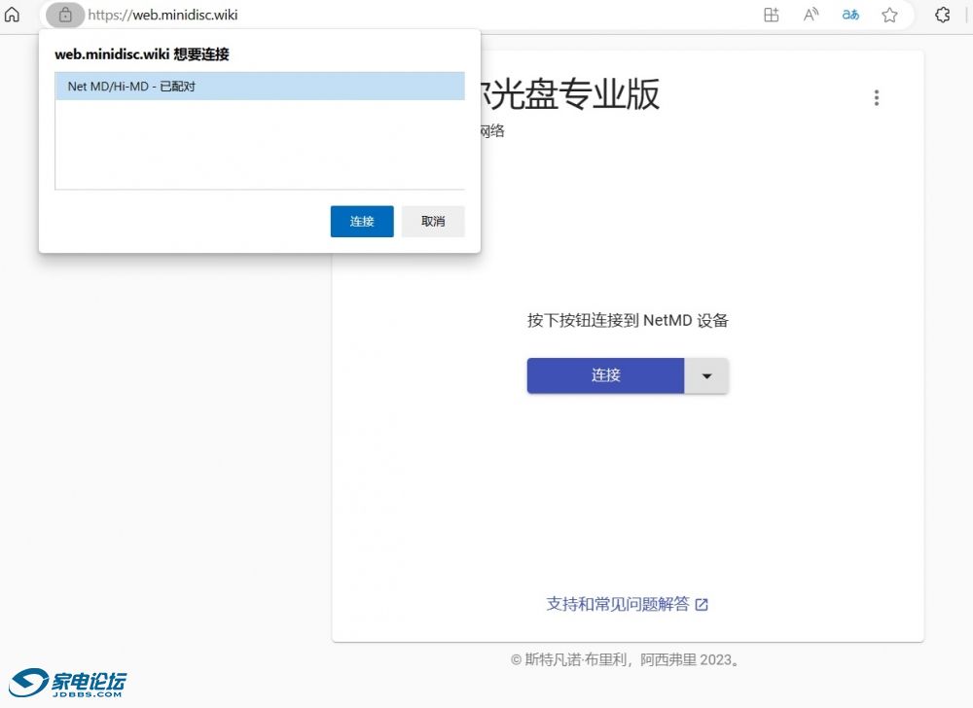Open the read aloud icon
Viewport: 973px width, 708px height.
pos(811,15)
